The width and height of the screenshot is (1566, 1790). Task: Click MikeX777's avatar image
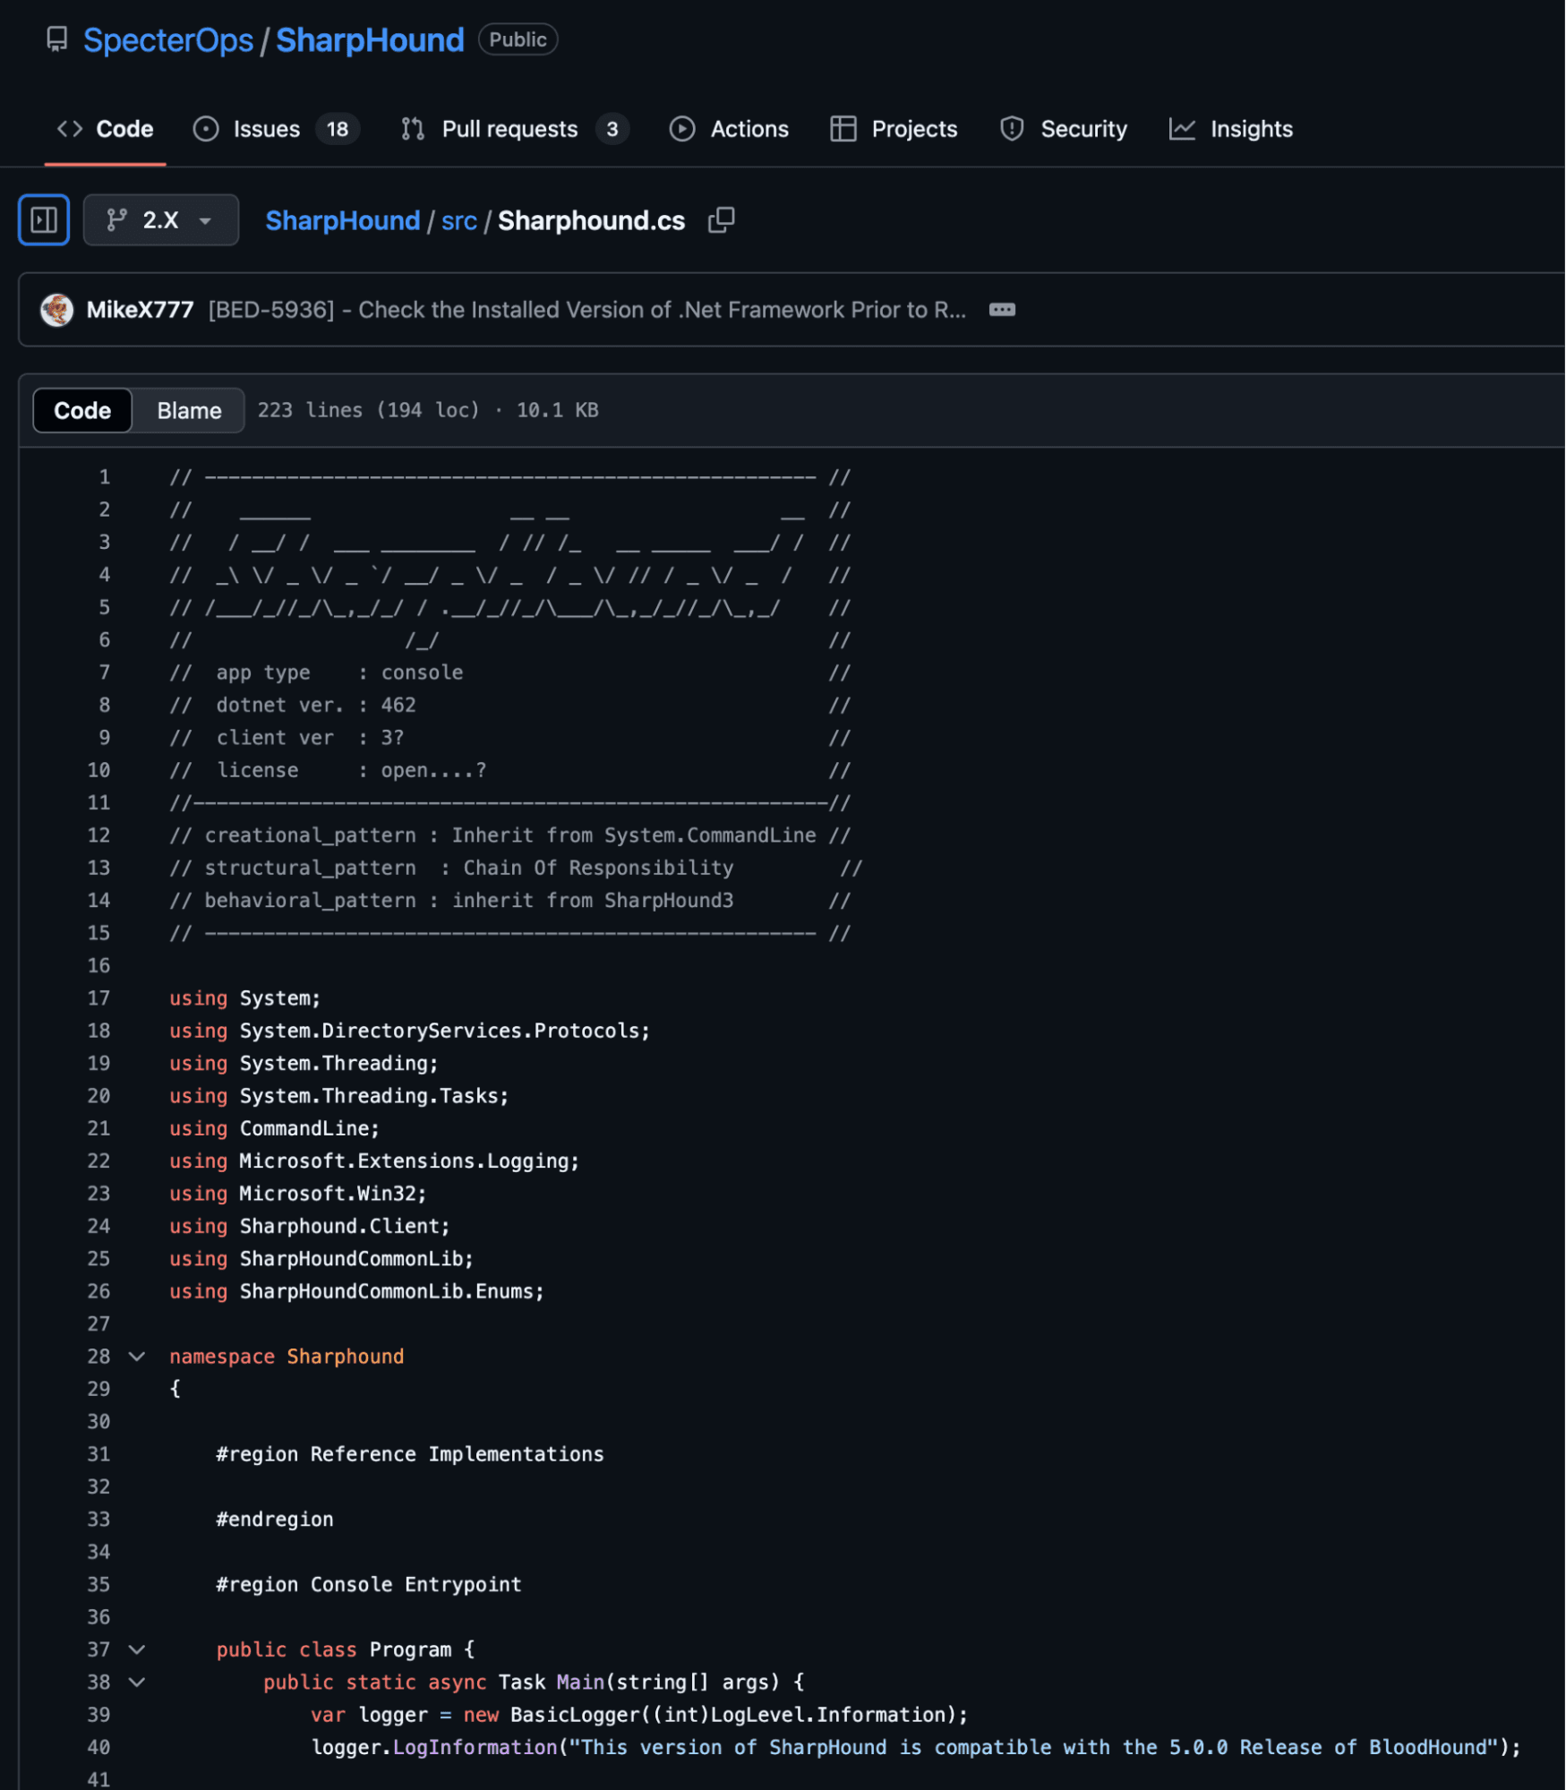click(x=56, y=310)
